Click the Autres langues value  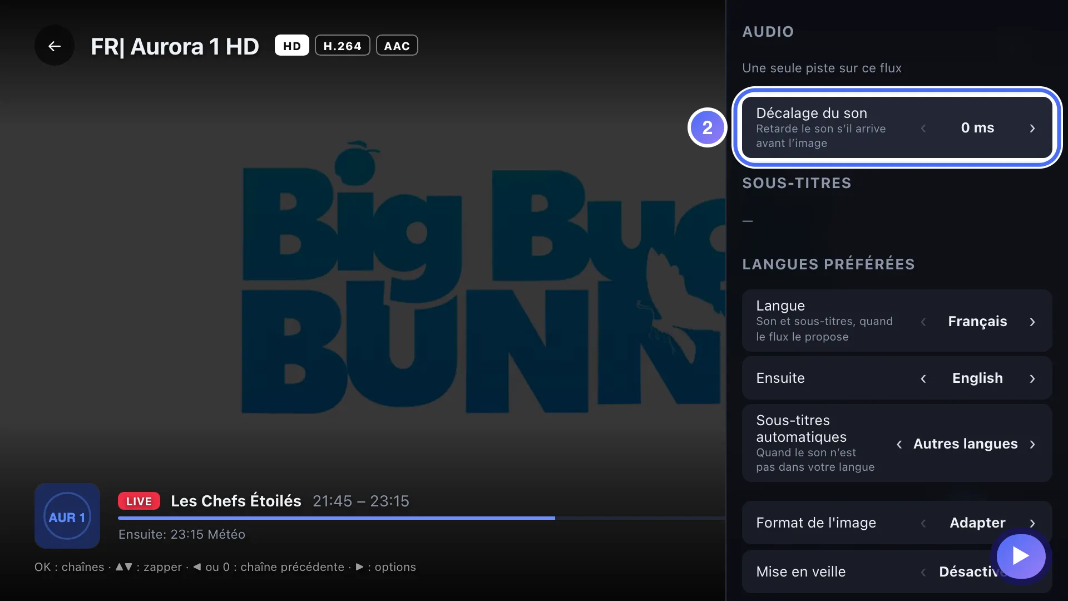(965, 444)
